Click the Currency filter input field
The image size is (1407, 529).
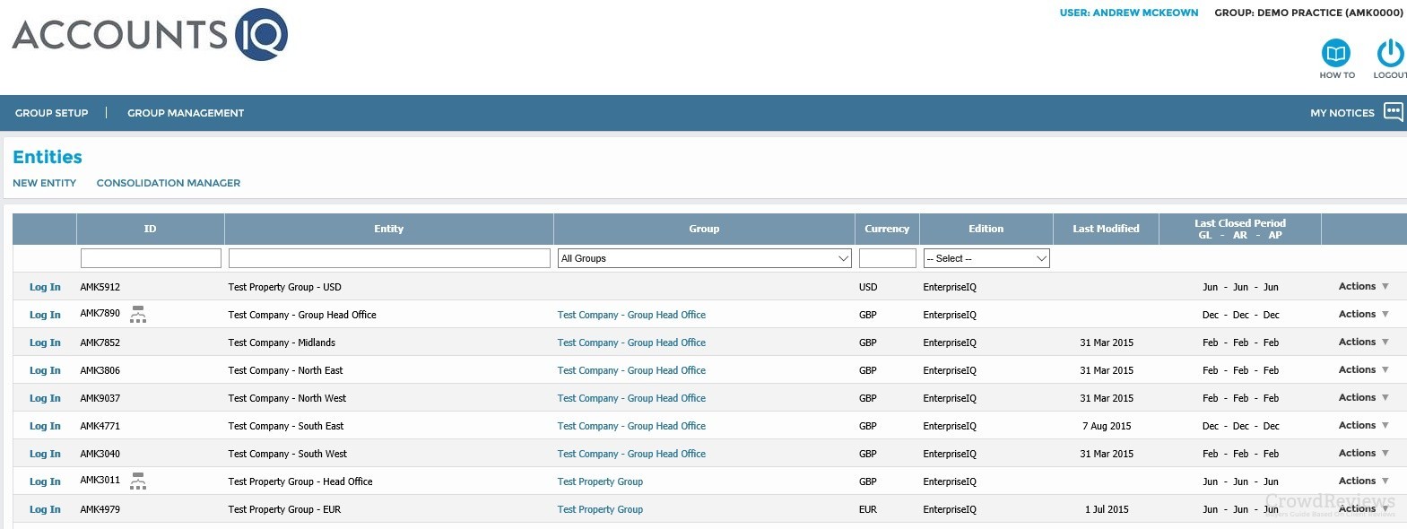click(x=888, y=258)
